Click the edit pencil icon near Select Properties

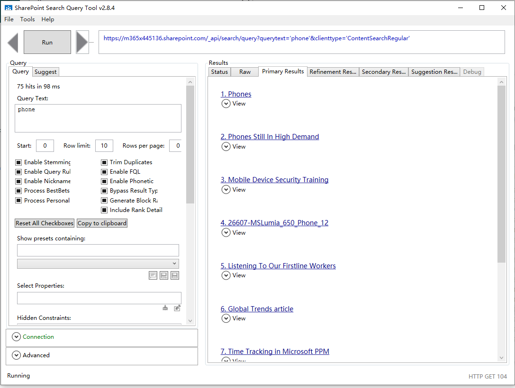[x=177, y=308]
